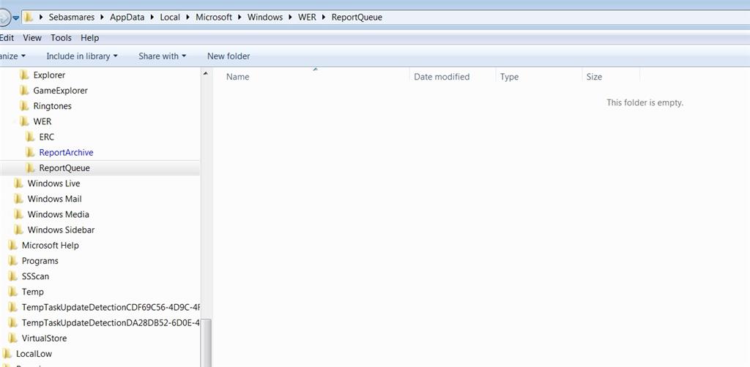Image resolution: width=750 pixels, height=367 pixels.
Task: Expand the arrow after Microsoft in path
Action: point(240,18)
